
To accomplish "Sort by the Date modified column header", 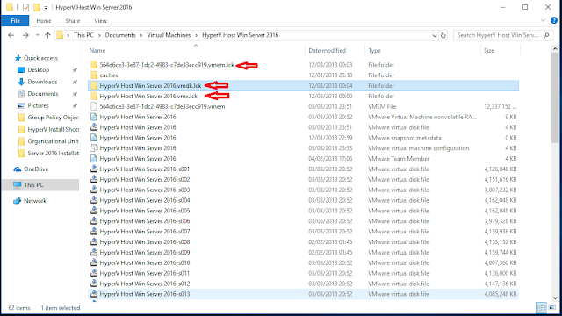I will [328, 51].
